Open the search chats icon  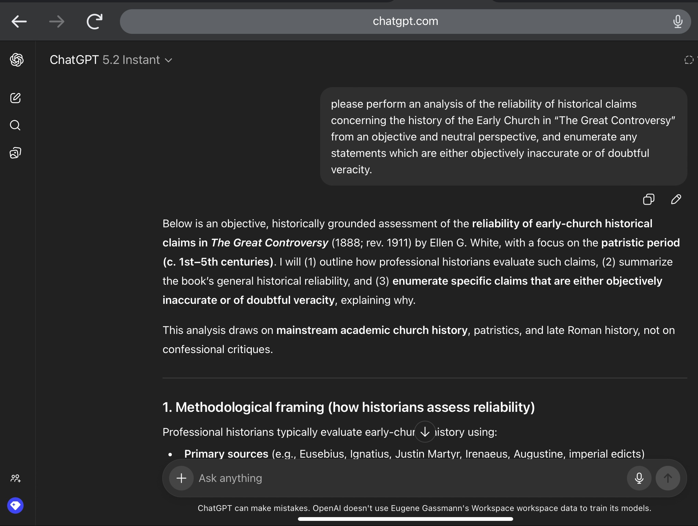click(x=15, y=125)
